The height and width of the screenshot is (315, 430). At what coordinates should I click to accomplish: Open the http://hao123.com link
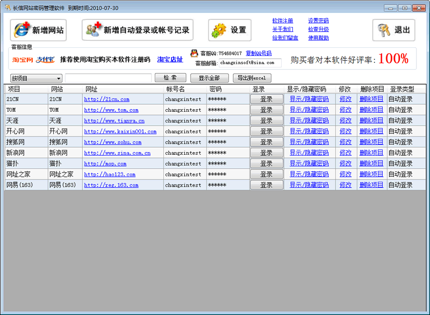110,174
